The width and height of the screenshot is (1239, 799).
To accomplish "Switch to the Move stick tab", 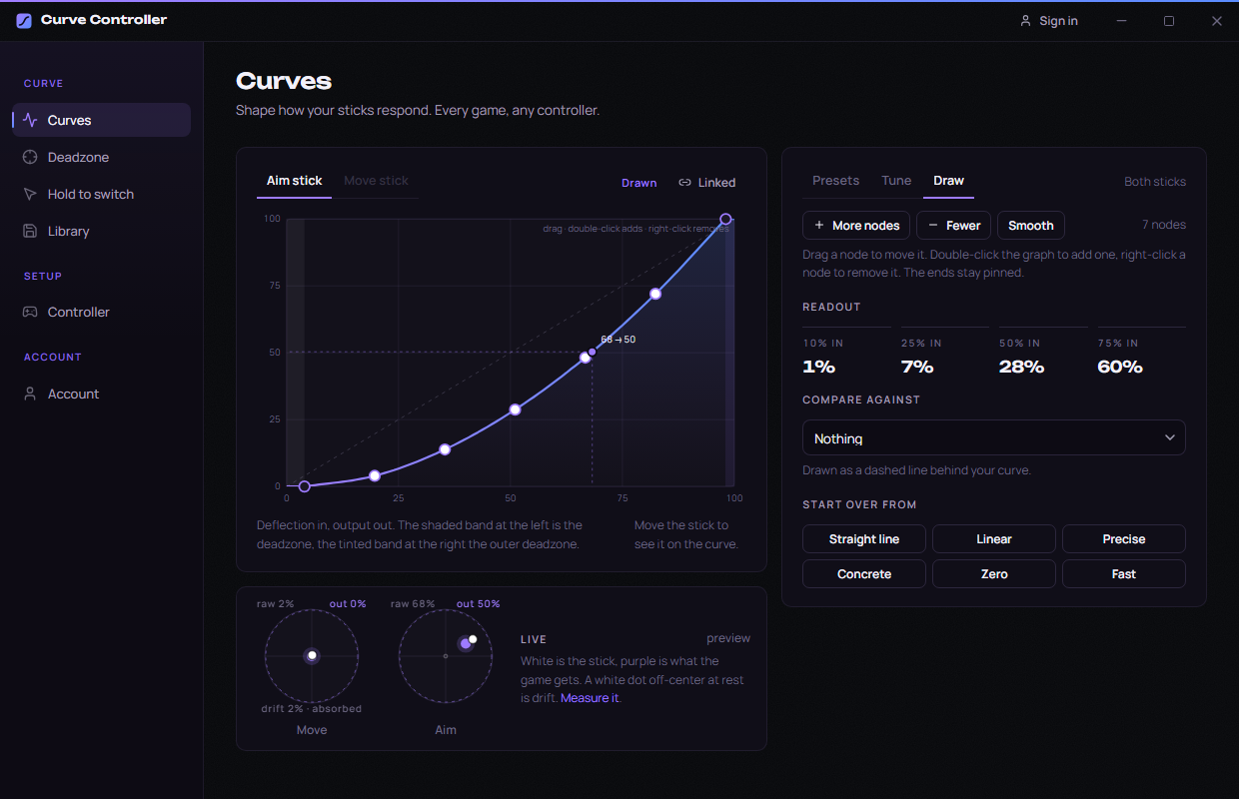I will click(x=377, y=181).
